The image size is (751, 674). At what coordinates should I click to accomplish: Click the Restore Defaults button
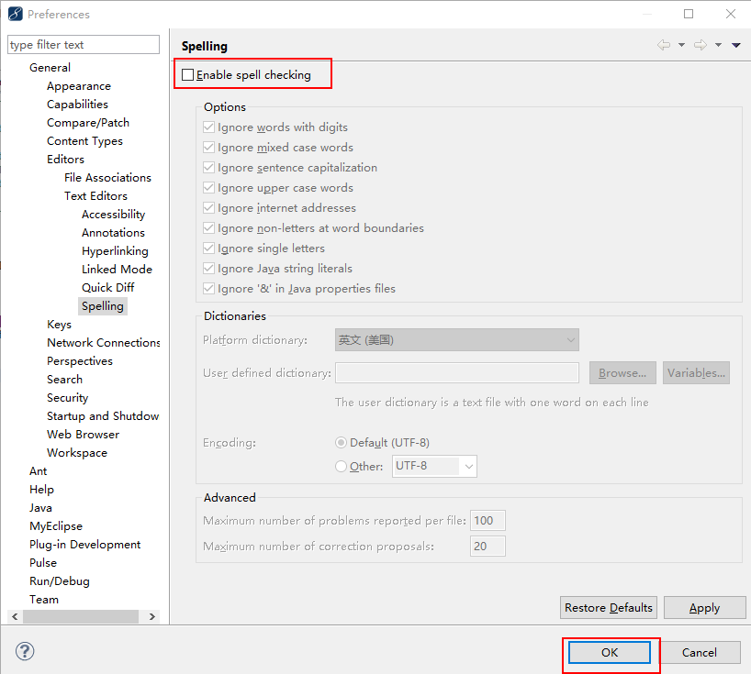tap(608, 607)
